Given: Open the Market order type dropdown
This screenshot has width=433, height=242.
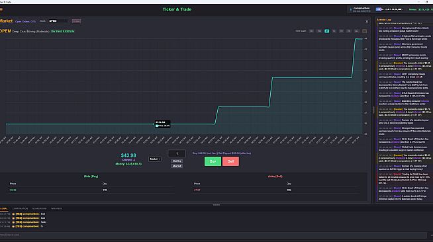Looking at the screenshot, I should [155, 159].
